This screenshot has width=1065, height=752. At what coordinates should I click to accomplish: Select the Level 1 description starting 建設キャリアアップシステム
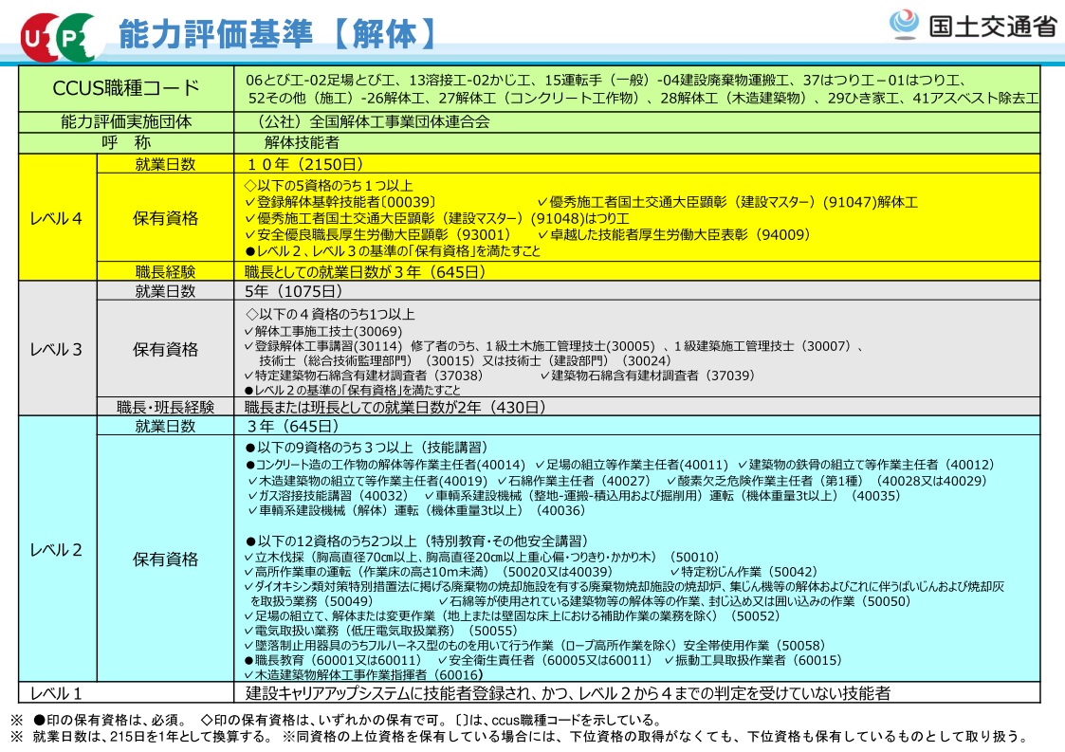(x=568, y=693)
